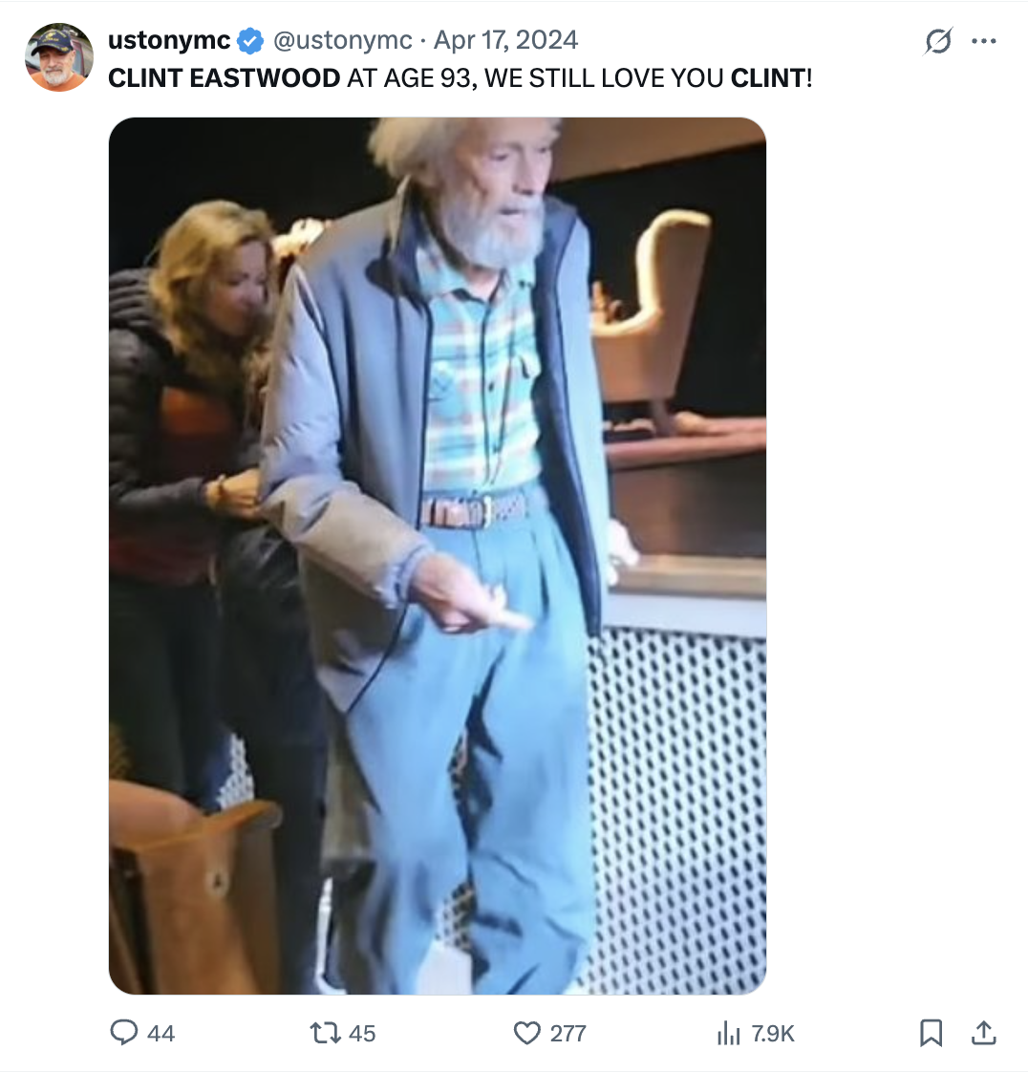
Task: Click the 277 likes count
Action: [x=568, y=1033]
